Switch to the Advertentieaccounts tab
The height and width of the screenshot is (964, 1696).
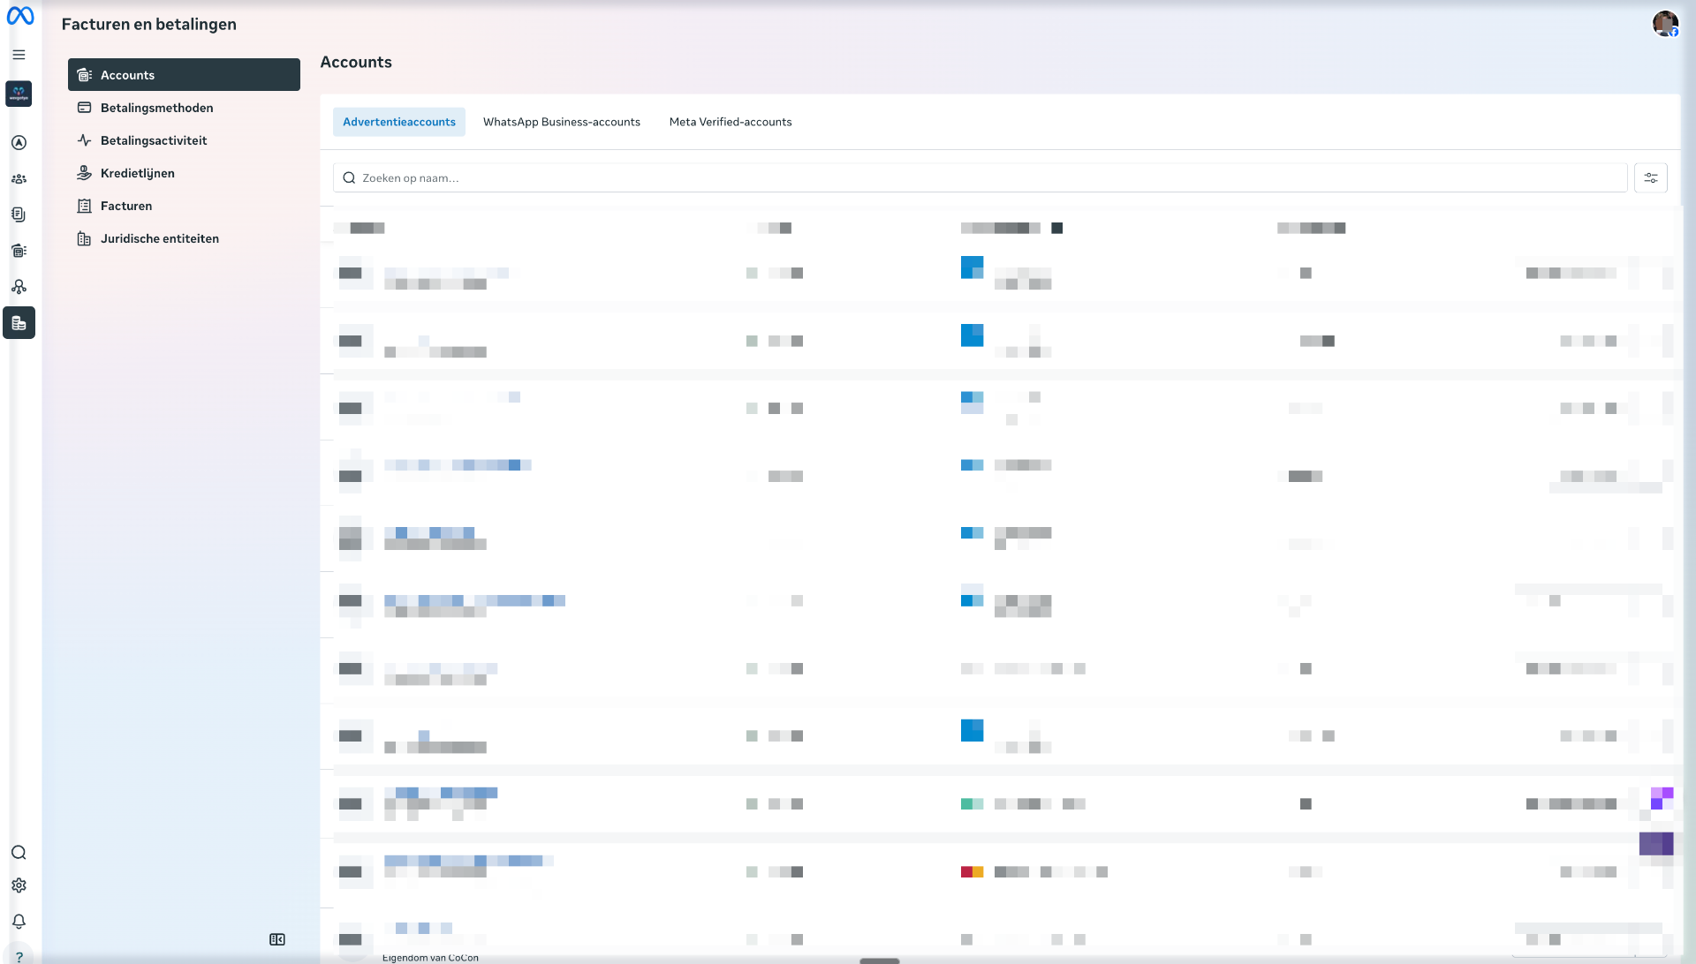[399, 122]
